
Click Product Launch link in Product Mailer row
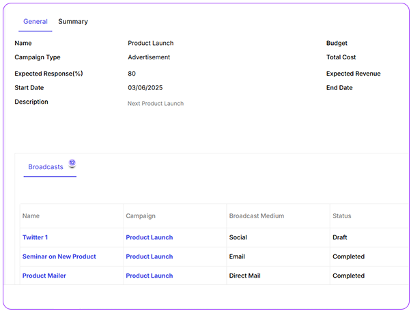[x=149, y=276]
